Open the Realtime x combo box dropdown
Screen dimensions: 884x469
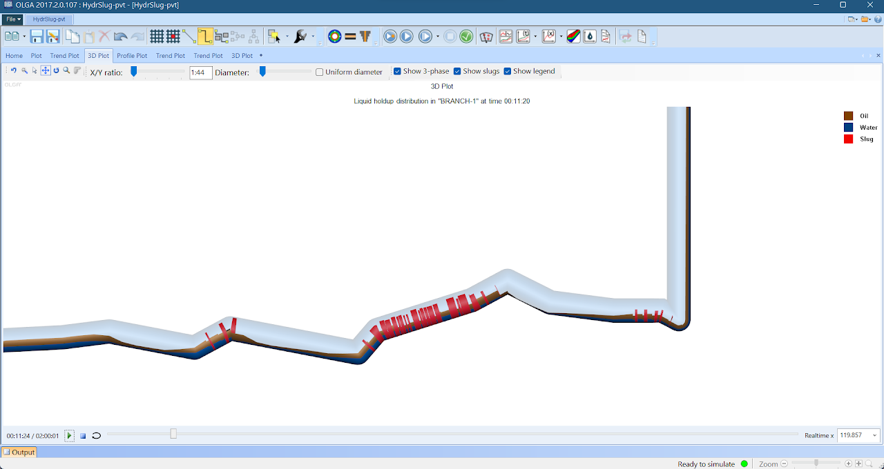coord(876,435)
